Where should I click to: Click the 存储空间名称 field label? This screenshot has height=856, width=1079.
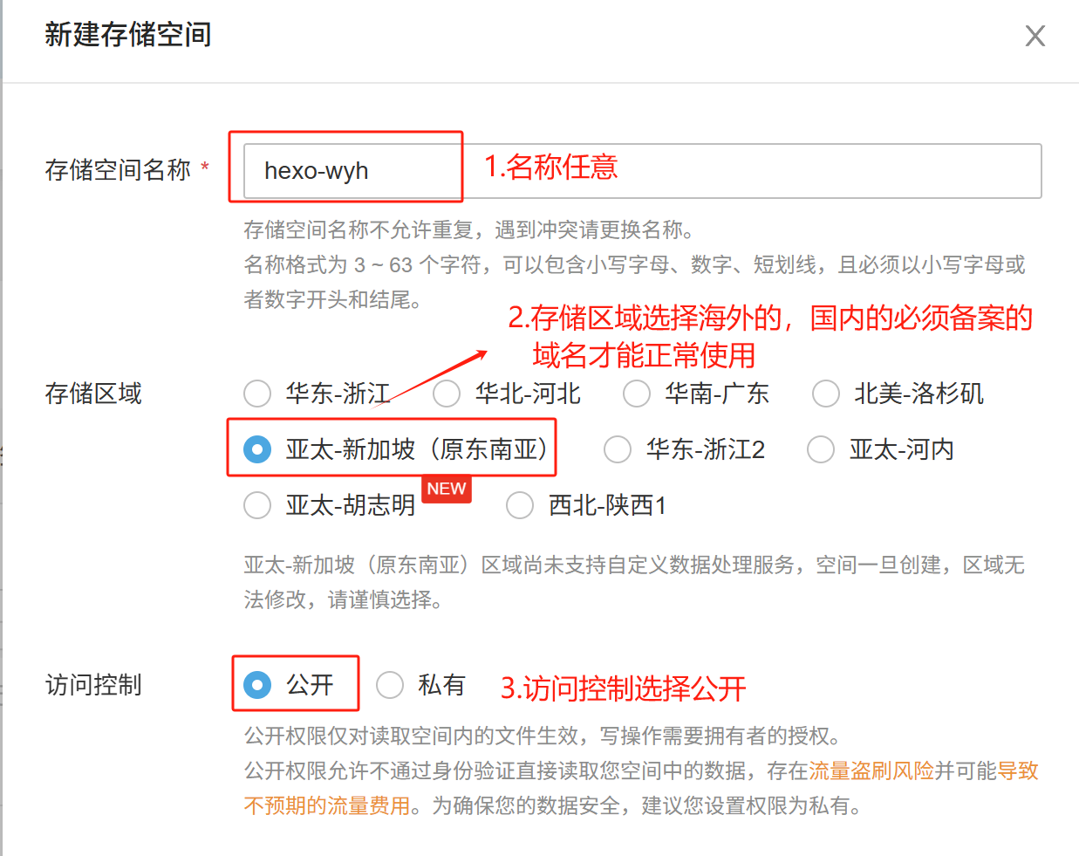point(118,170)
